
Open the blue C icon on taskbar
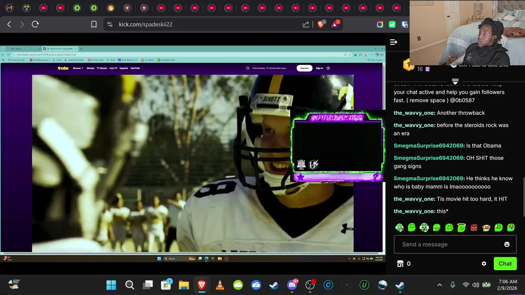click(x=328, y=285)
